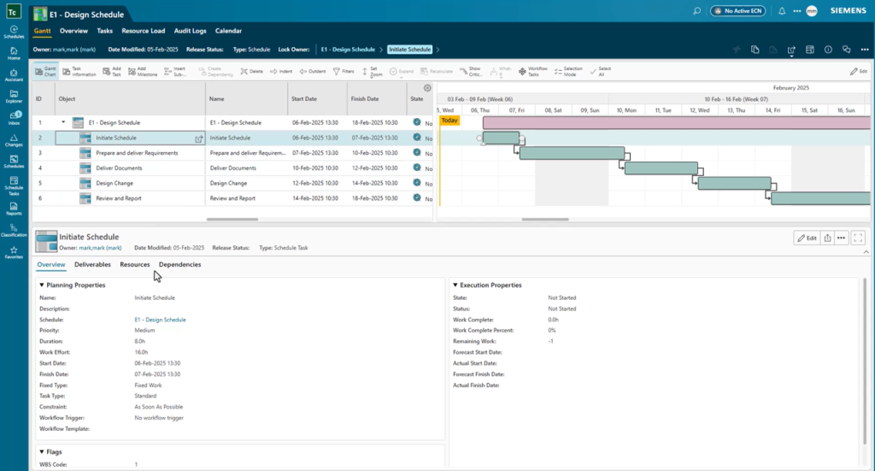Click the notifications bell icon
The image size is (875, 471).
(782, 10)
